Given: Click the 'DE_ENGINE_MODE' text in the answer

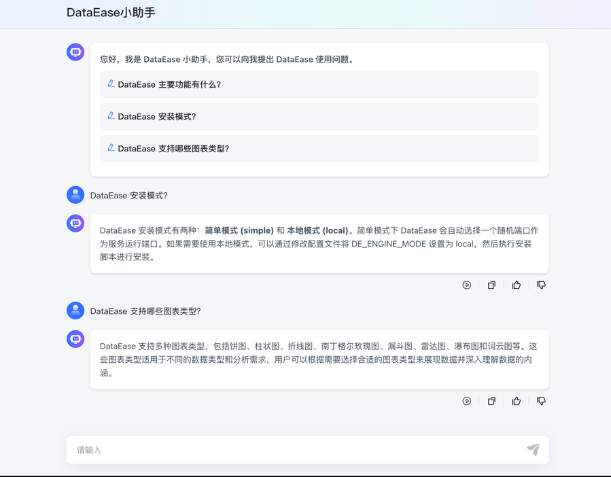Looking at the screenshot, I should pyautogui.click(x=389, y=245).
